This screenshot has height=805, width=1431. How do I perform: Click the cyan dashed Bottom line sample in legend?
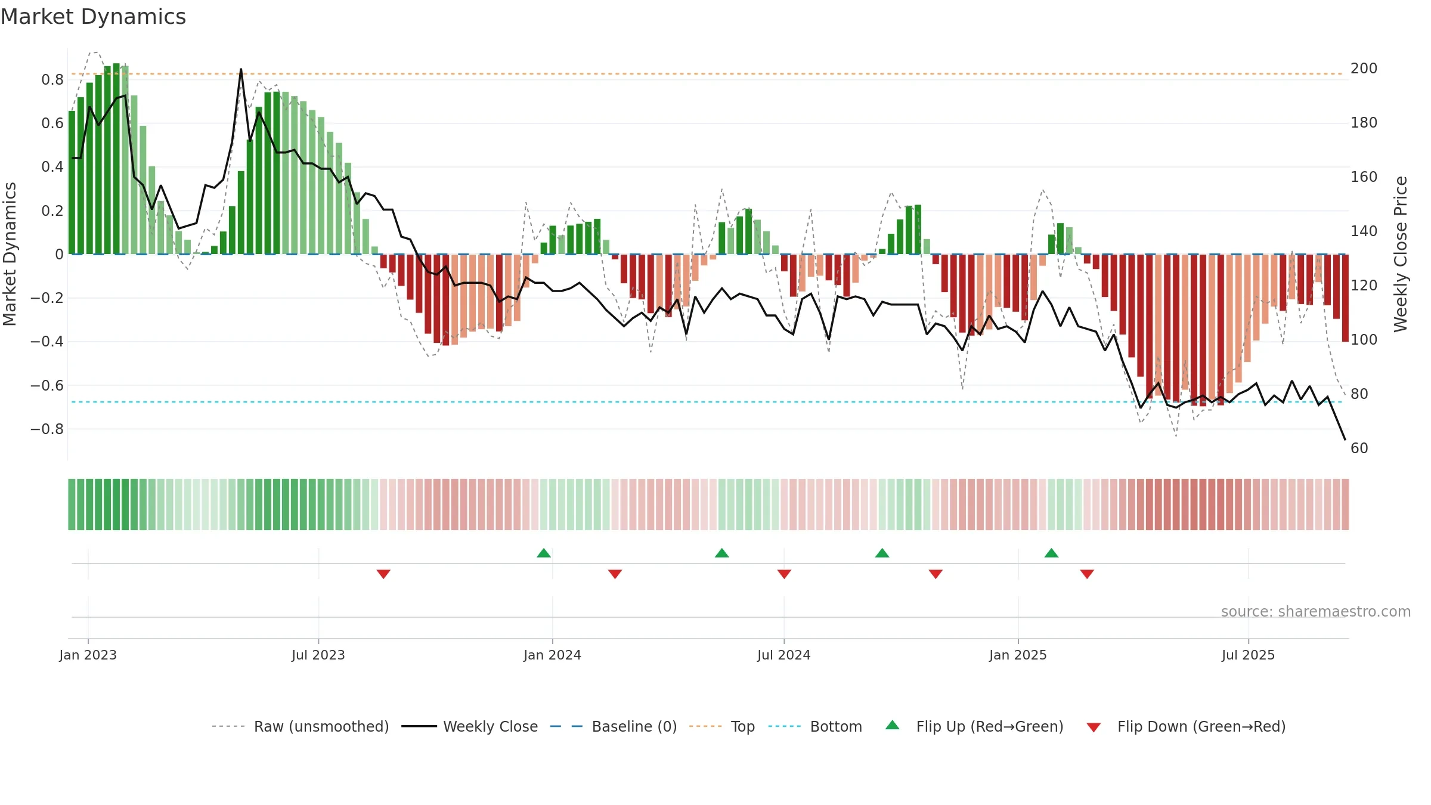[x=785, y=726]
